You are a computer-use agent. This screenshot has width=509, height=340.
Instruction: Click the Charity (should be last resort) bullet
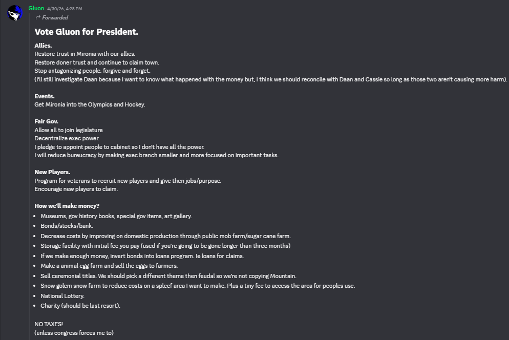pos(80,306)
